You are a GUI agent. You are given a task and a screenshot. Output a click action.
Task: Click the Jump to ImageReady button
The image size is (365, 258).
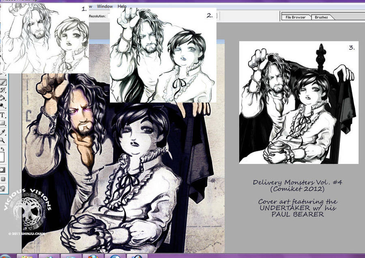click(3, 188)
